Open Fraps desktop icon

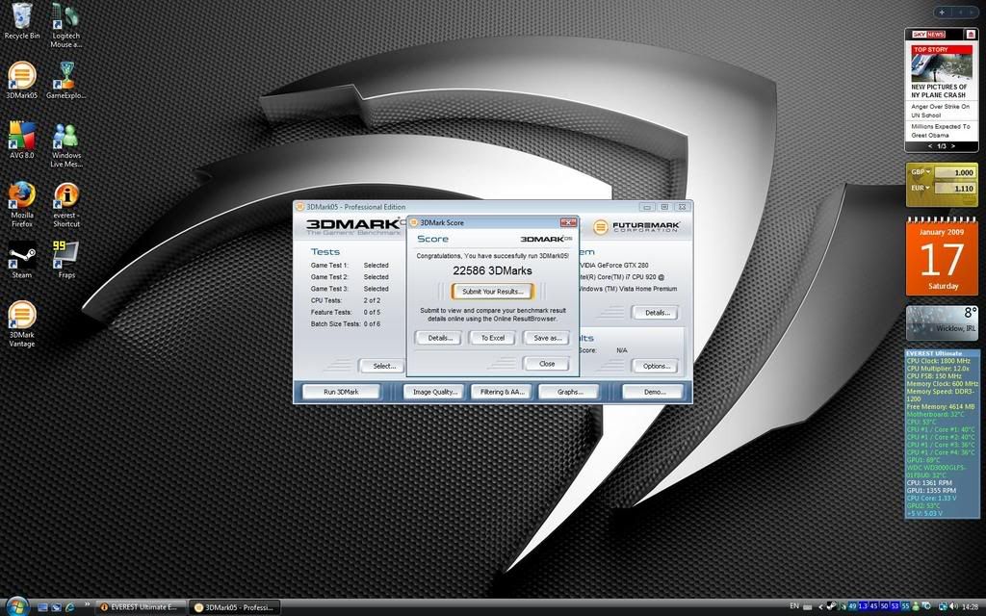[x=66, y=260]
